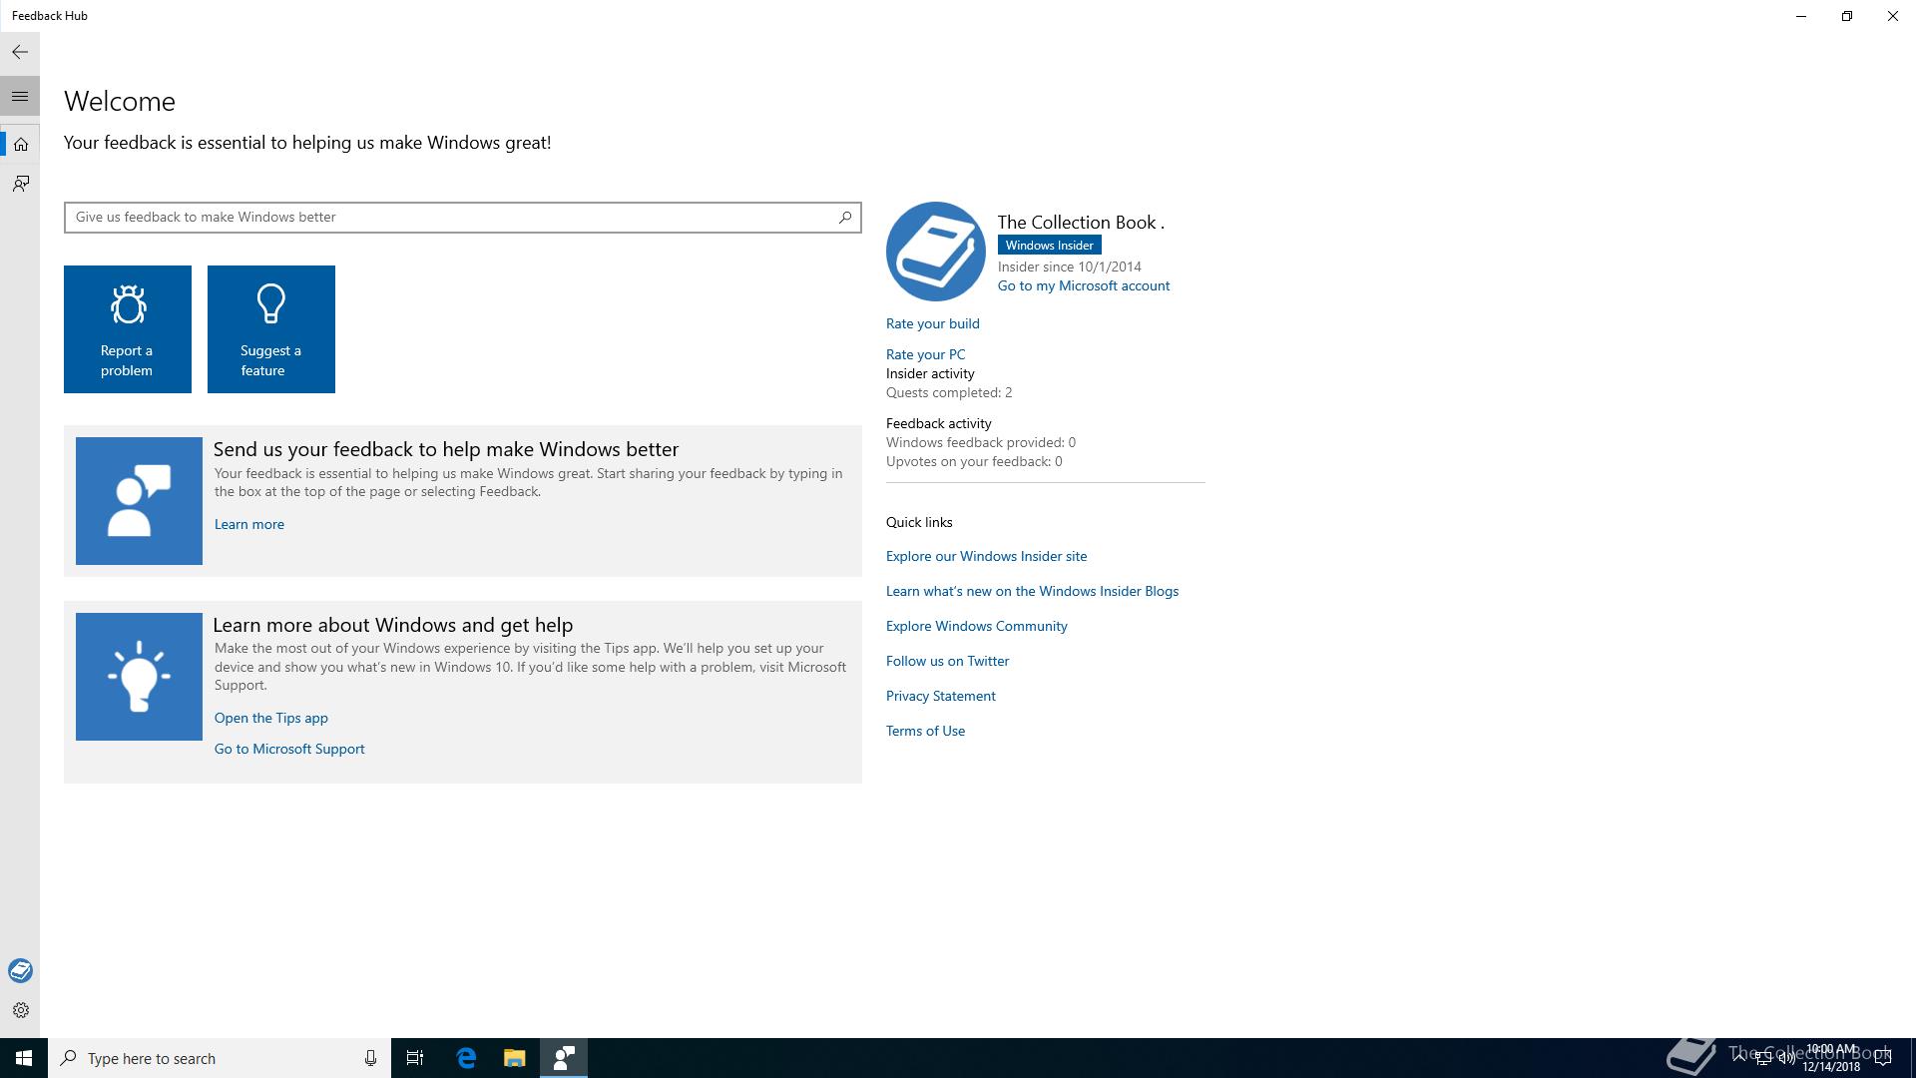Click the Collection Book profile avatar
Viewport: 1916px width, 1078px height.
point(936,252)
